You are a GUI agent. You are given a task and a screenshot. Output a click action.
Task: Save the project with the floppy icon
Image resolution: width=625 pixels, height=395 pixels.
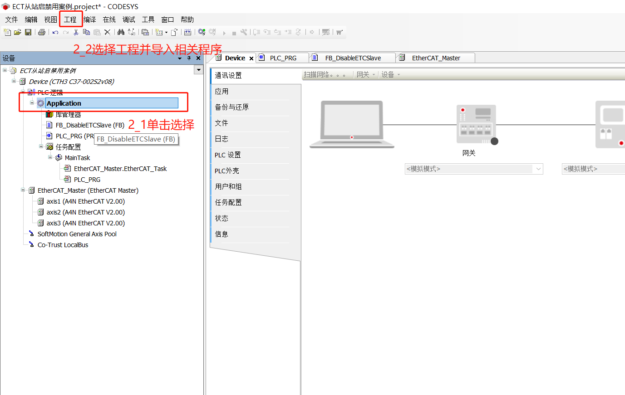click(28, 32)
